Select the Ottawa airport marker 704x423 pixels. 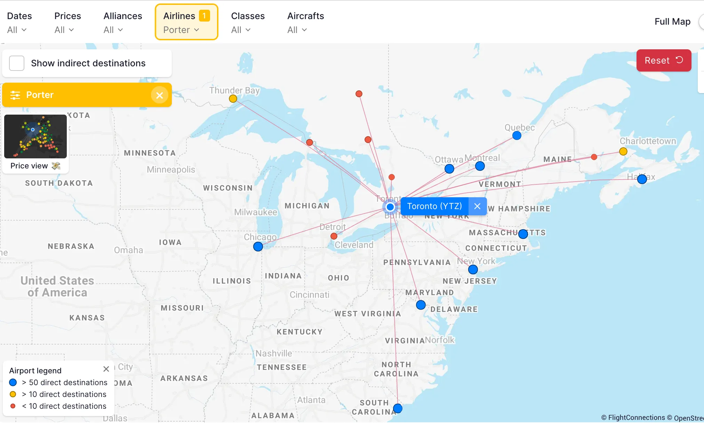coord(449,169)
